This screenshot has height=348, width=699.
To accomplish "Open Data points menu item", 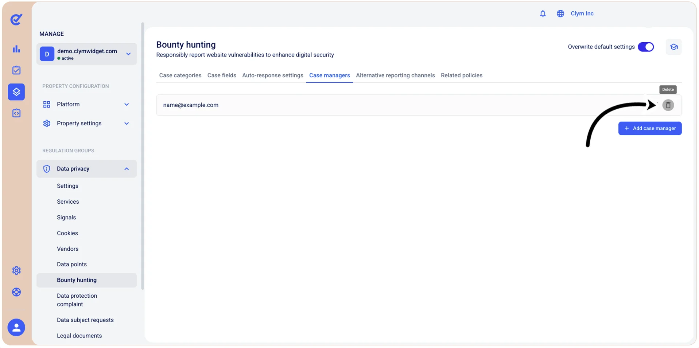I will click(x=72, y=264).
